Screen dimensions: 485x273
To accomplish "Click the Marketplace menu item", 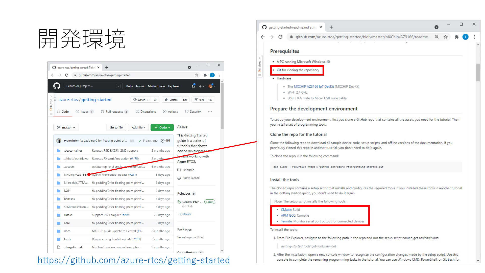I will [156, 86].
